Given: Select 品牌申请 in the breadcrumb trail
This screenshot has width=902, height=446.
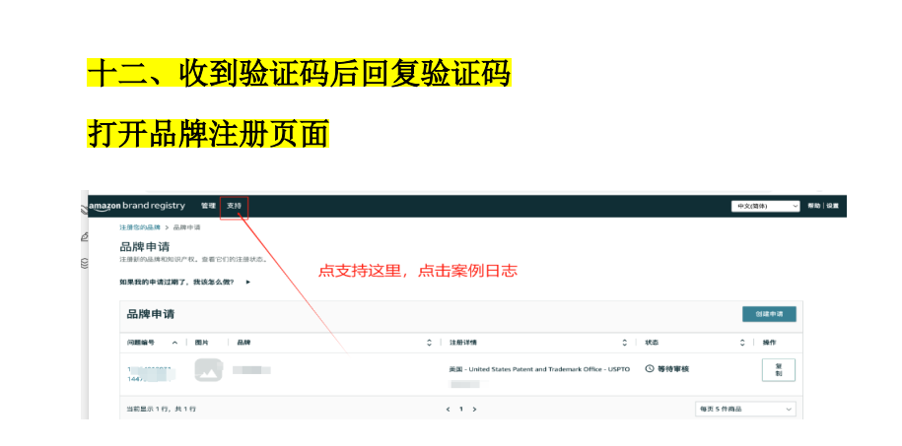Looking at the screenshot, I should [187, 227].
